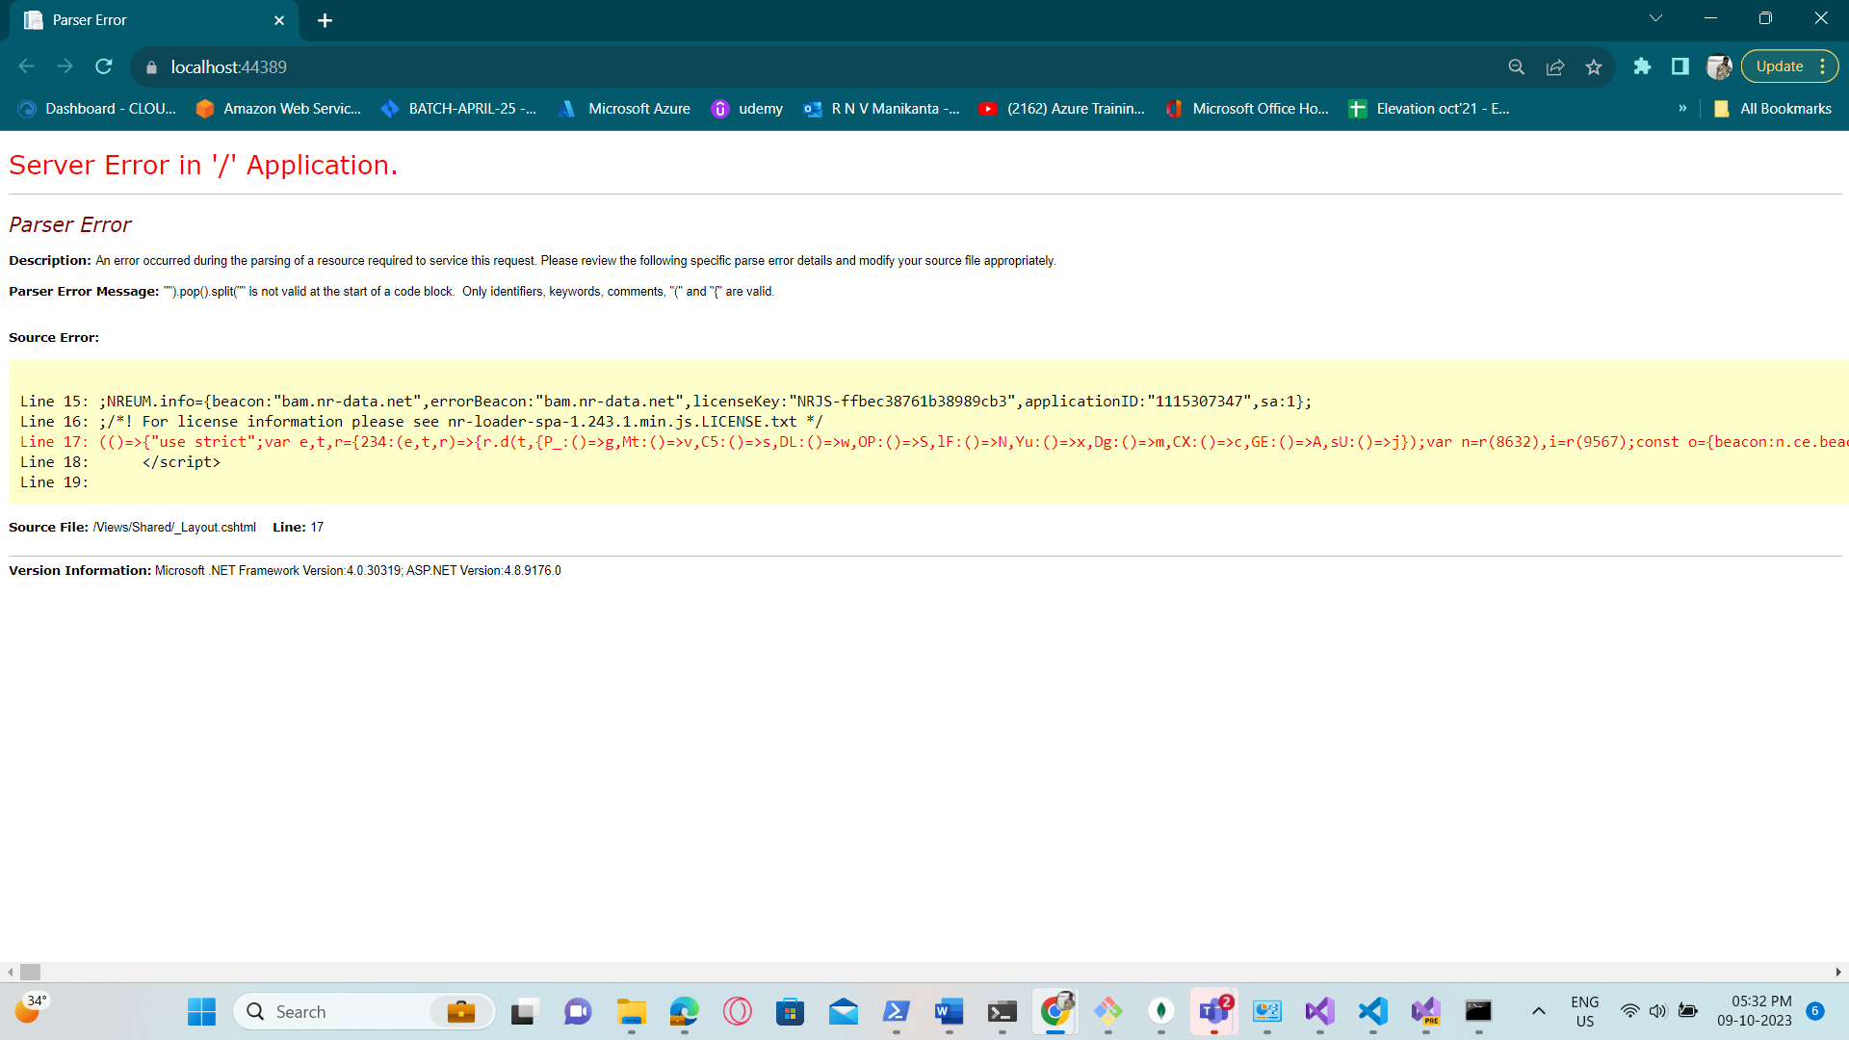Open a new browser tab

pyautogui.click(x=325, y=20)
